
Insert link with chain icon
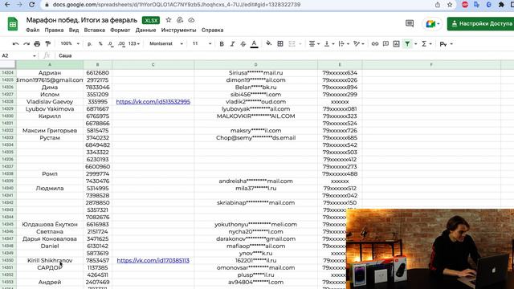pos(375,43)
